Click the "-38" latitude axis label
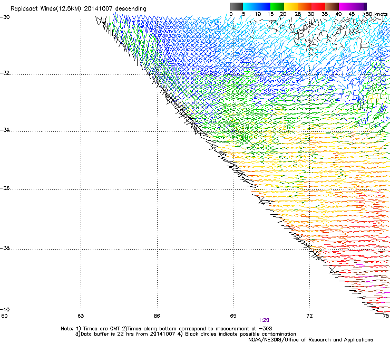The height and width of the screenshot is (343, 390). tap(5, 248)
